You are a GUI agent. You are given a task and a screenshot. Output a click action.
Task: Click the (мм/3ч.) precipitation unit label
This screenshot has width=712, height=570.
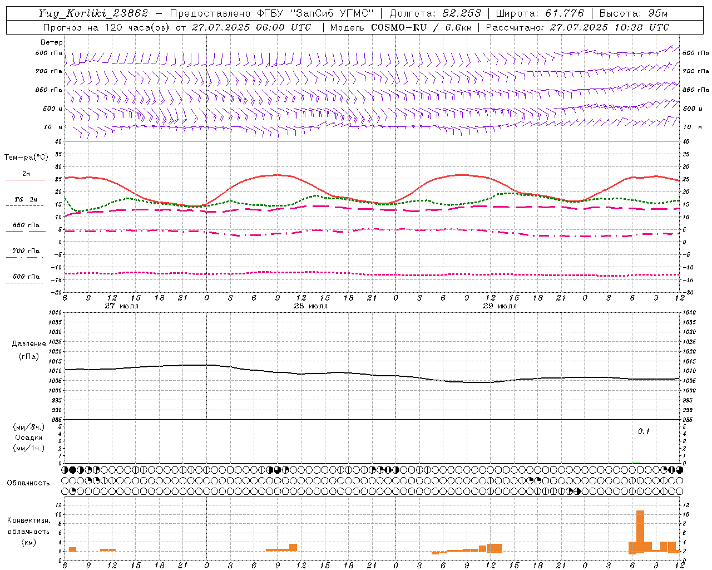[29, 427]
